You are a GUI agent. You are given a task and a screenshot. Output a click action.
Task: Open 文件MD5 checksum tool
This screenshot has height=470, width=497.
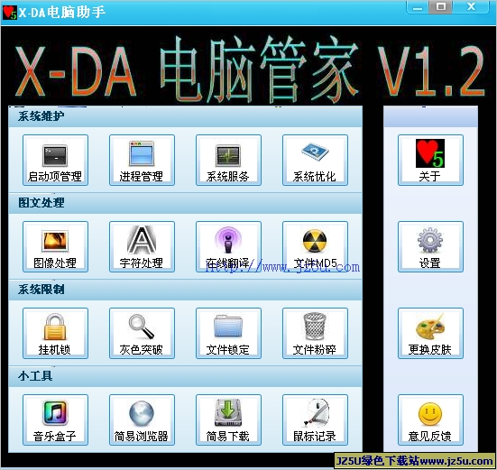click(x=315, y=246)
